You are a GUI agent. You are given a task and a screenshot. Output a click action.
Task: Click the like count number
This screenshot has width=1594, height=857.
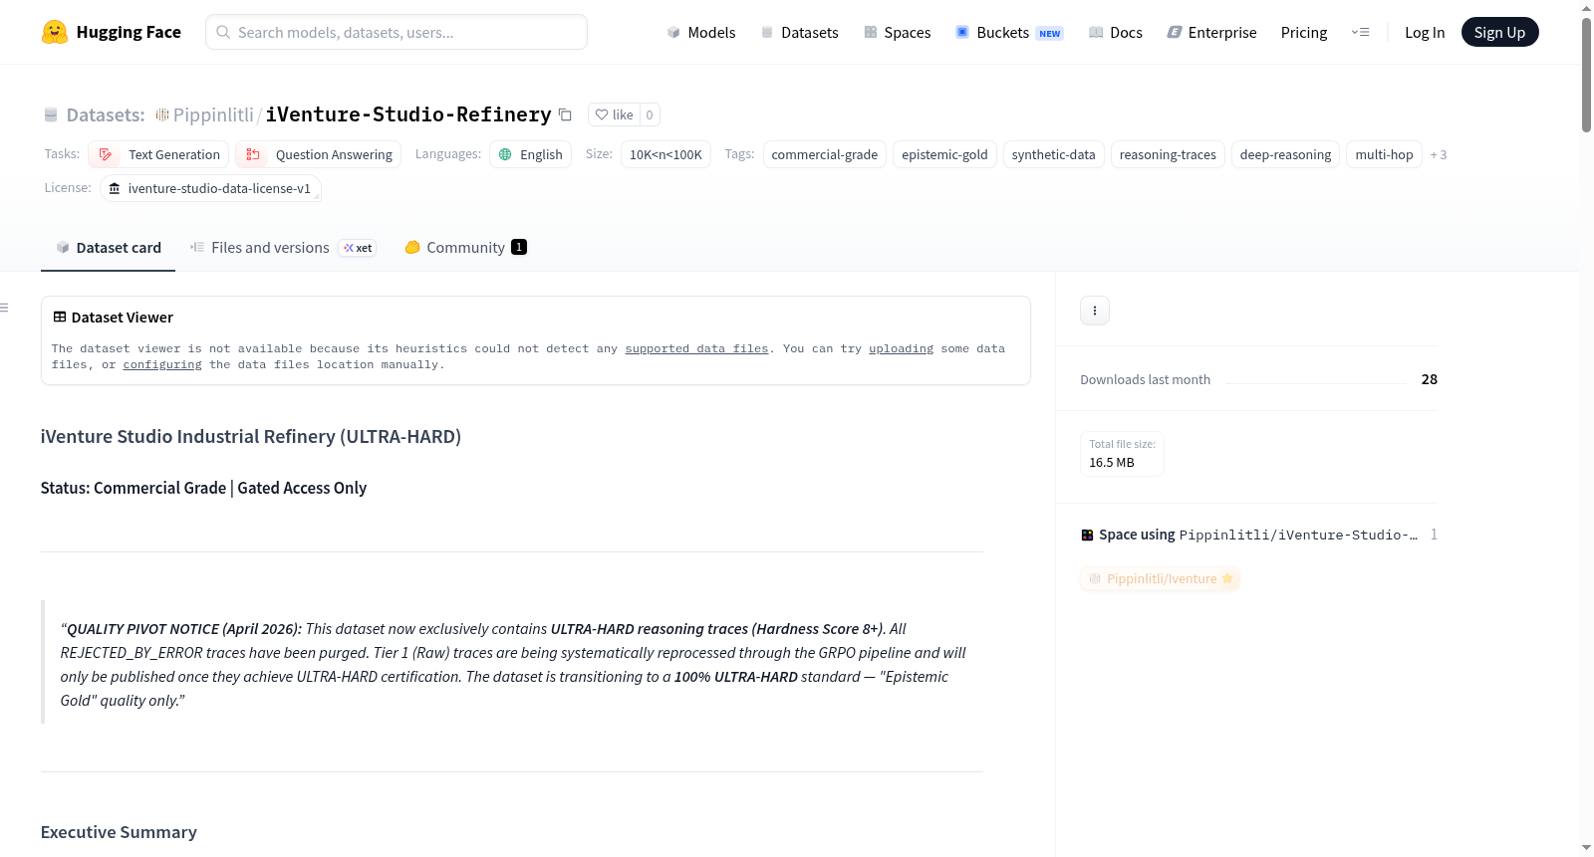click(650, 114)
